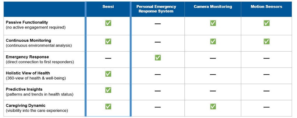Click Sensi's Caregiving Dynamic checkmark
Screen dimensions: 297x118
108,107
